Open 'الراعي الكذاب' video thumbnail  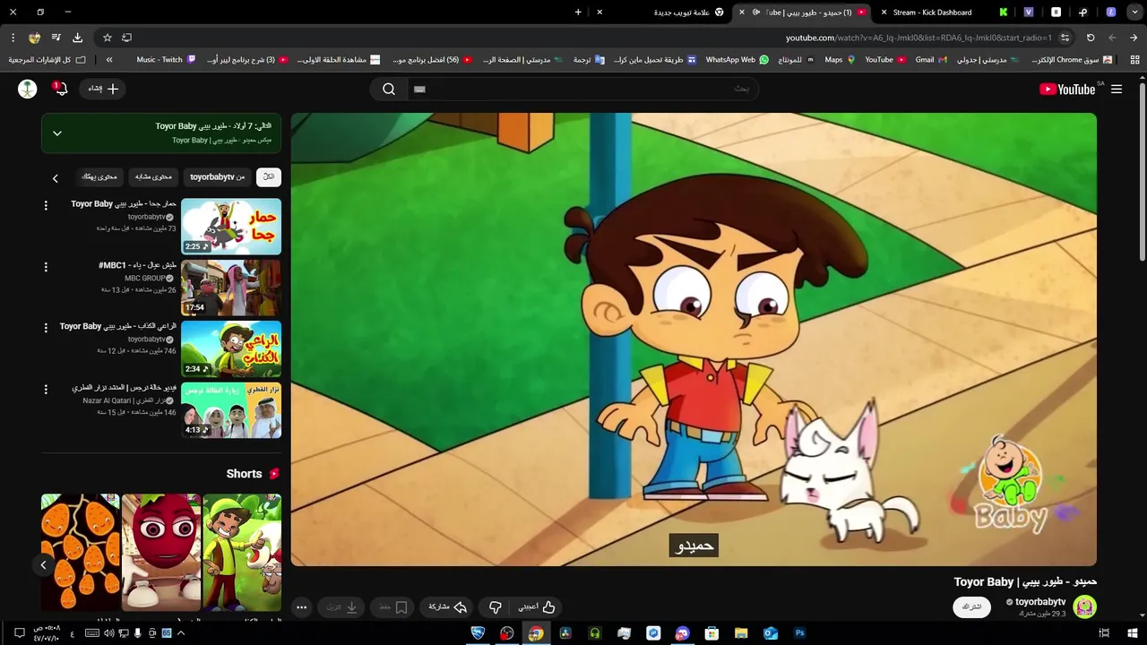231,349
